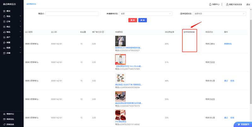Click the 商家论坛 sidebar icon
The width and height of the screenshot is (252, 127).
tap(4, 119)
